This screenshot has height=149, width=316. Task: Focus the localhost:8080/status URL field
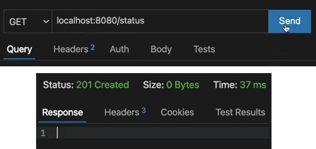(x=160, y=21)
